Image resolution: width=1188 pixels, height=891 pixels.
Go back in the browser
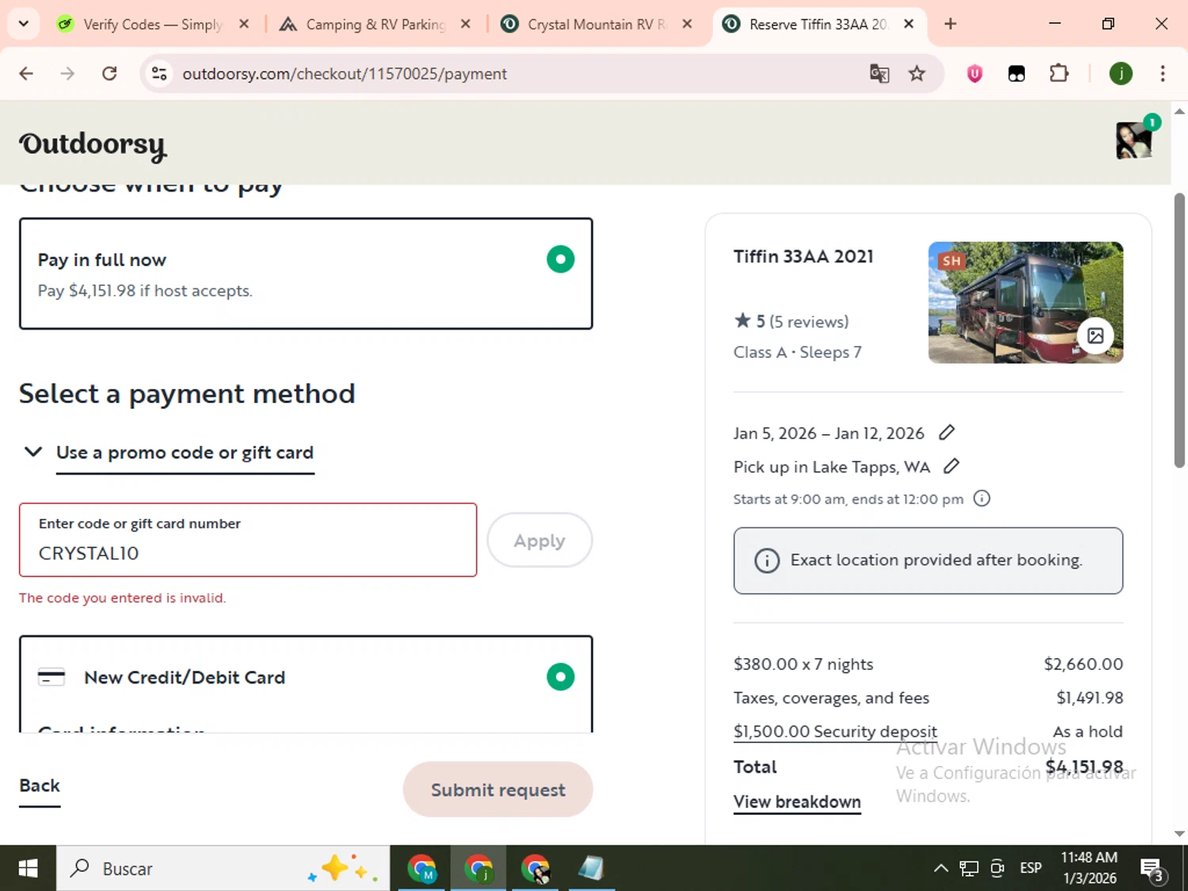pyautogui.click(x=26, y=74)
